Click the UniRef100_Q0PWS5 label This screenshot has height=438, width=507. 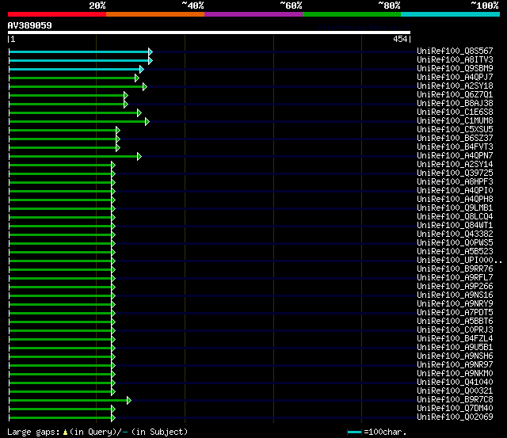tap(455, 243)
